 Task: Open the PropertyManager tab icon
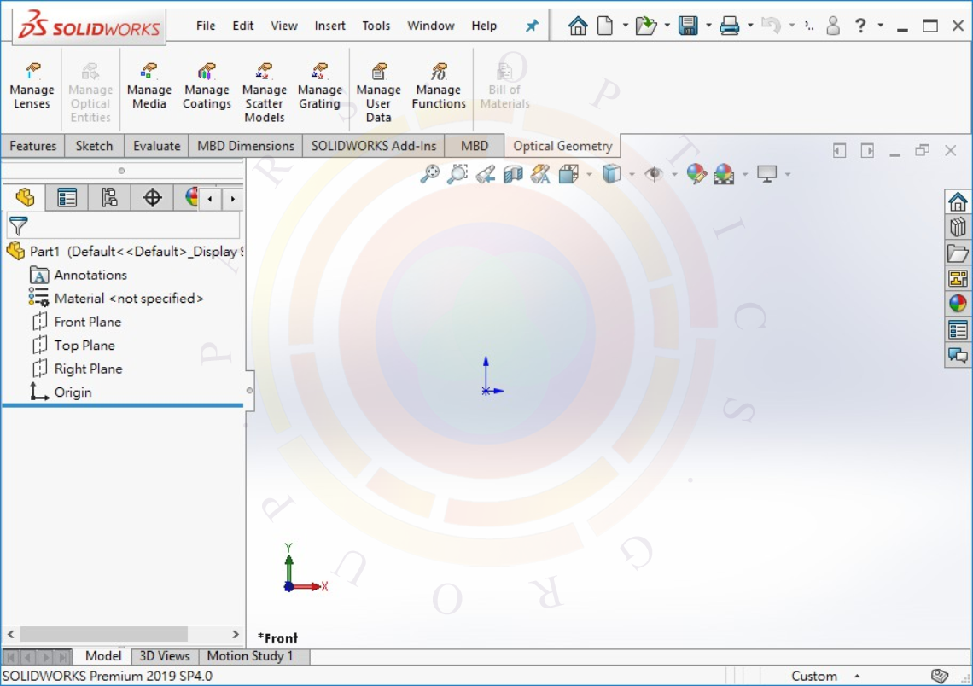(x=67, y=198)
